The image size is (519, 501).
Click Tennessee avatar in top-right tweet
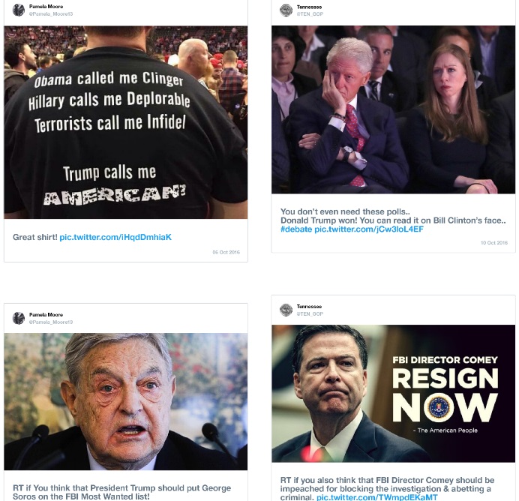click(x=286, y=10)
